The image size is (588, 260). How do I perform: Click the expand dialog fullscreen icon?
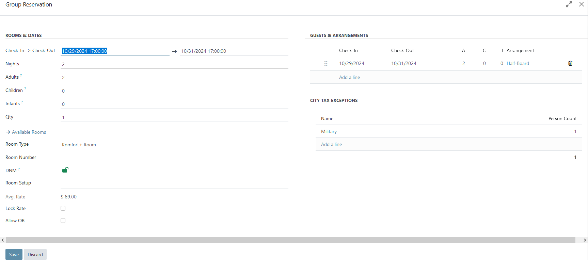coord(569,4)
